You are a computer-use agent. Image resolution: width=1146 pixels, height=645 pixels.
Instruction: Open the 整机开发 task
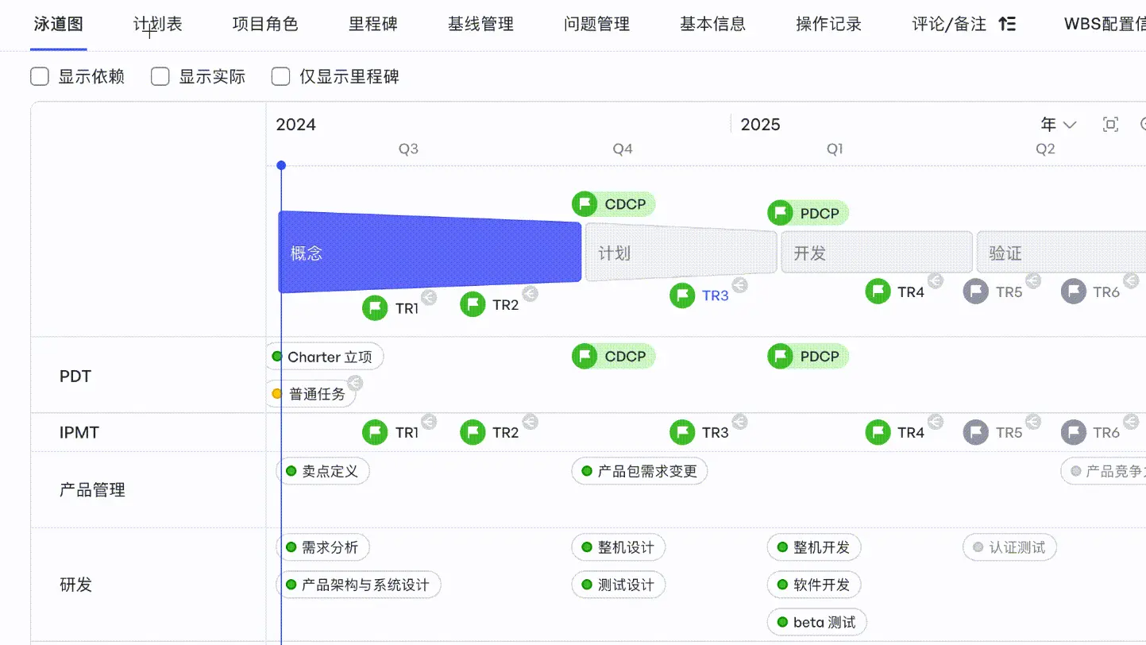pyautogui.click(x=814, y=547)
